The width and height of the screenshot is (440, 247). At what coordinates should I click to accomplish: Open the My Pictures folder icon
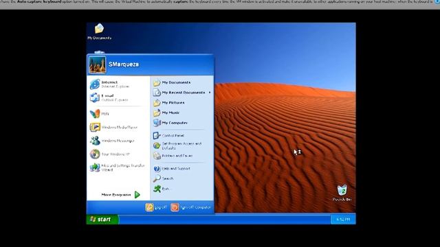click(157, 103)
